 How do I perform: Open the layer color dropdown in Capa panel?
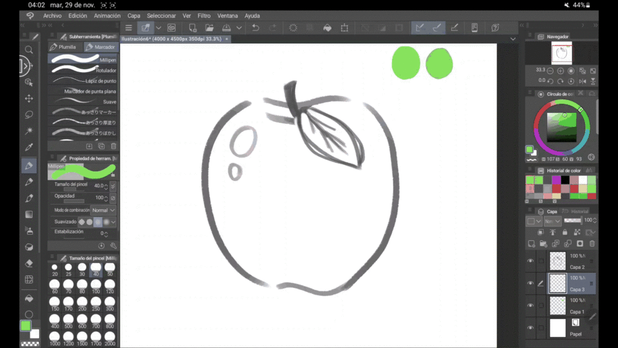[x=534, y=221]
